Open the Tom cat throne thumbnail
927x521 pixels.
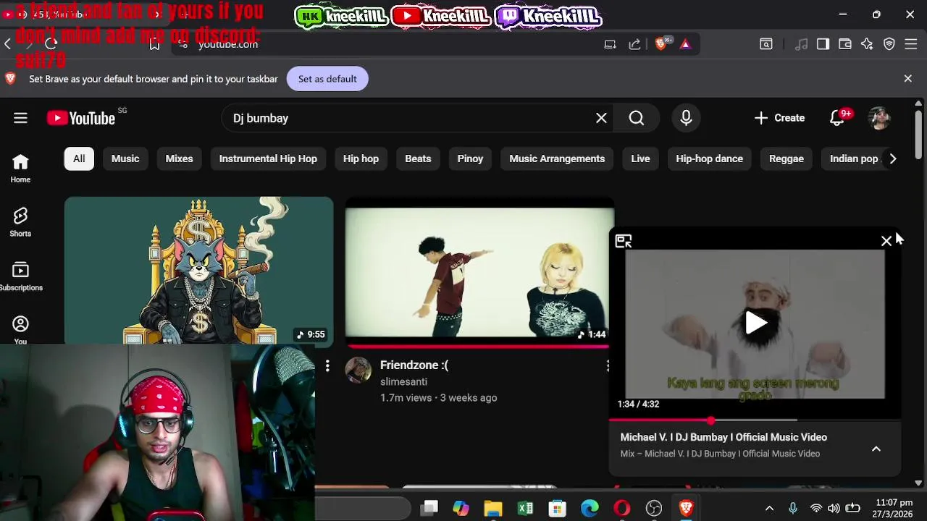[x=198, y=270]
